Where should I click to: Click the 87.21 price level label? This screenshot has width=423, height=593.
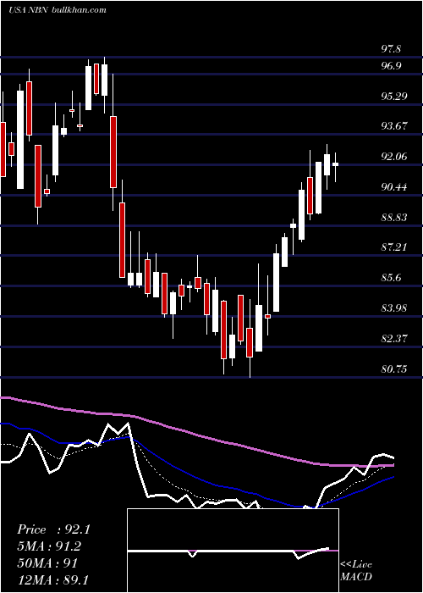tap(393, 247)
